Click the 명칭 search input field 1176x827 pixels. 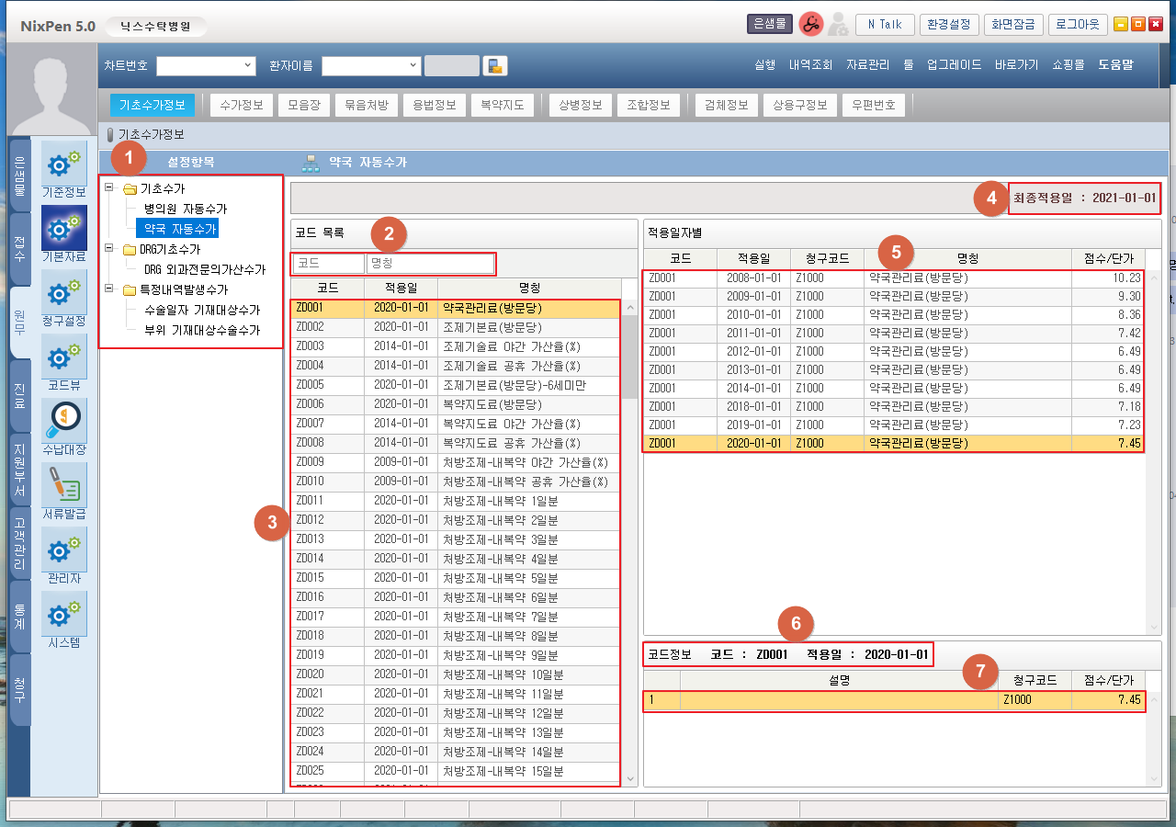pyautogui.click(x=429, y=264)
